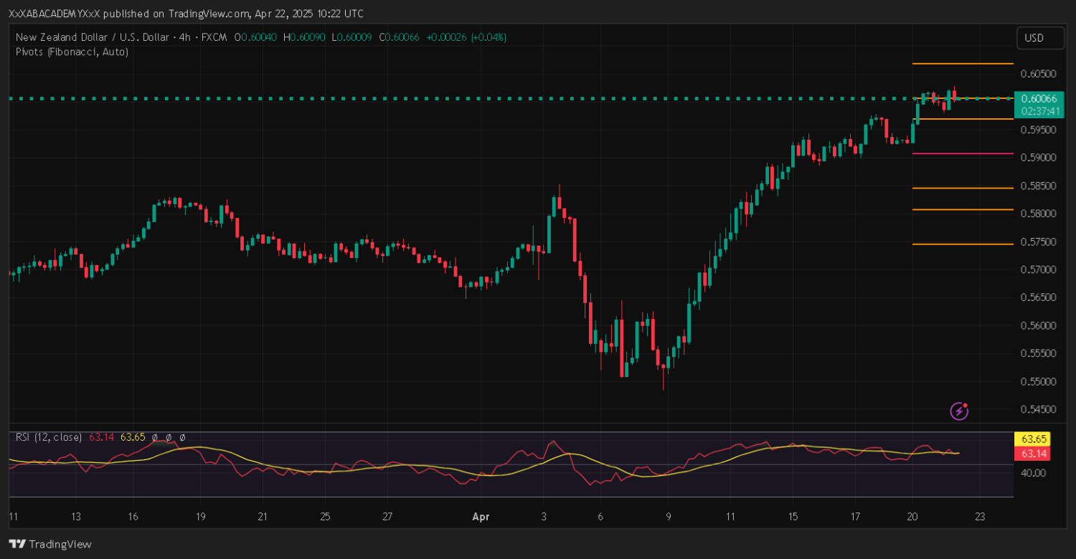This screenshot has width=1076, height=559.
Task: Click the purple lightning bolt event icon
Action: click(x=959, y=411)
